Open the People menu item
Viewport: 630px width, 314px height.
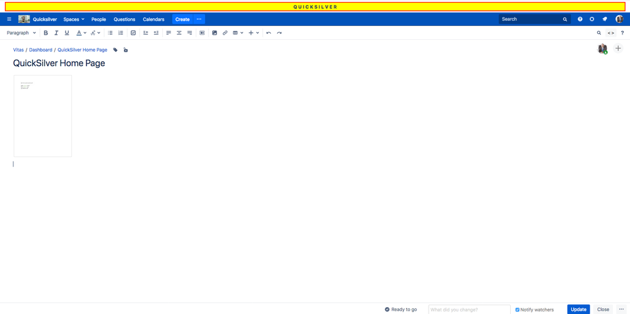pyautogui.click(x=98, y=20)
